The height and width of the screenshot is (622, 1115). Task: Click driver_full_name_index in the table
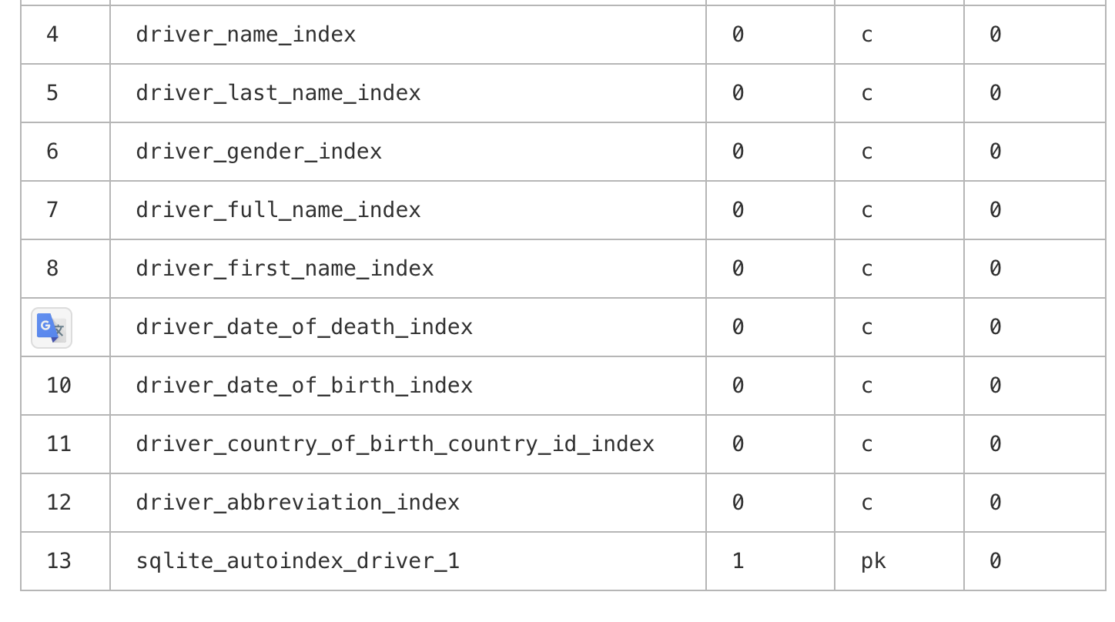(278, 210)
